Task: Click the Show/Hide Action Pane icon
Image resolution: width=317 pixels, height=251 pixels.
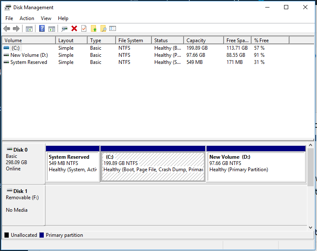Action: pyautogui.click(x=52, y=28)
